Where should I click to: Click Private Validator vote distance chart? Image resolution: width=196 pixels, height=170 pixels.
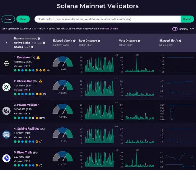click(139, 112)
